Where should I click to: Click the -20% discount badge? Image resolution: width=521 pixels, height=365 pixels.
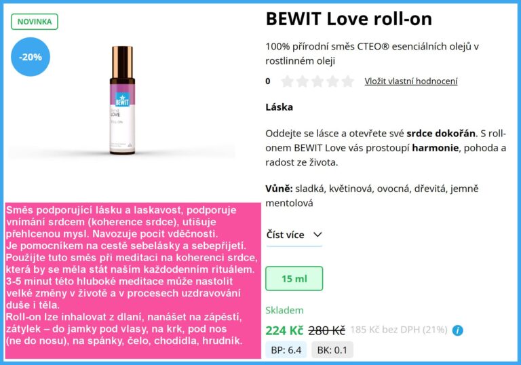(x=31, y=57)
